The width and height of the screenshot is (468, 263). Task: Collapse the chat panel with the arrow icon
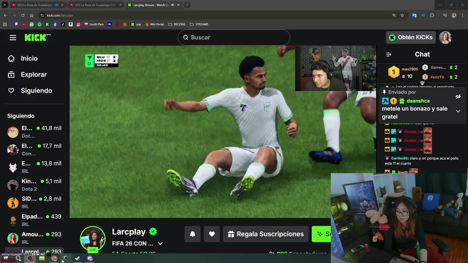[389, 54]
